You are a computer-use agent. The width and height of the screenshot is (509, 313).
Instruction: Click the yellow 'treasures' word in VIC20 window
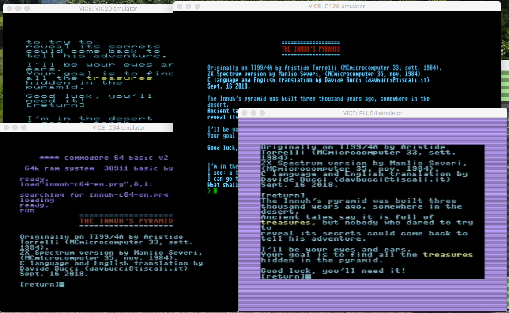click(119, 78)
